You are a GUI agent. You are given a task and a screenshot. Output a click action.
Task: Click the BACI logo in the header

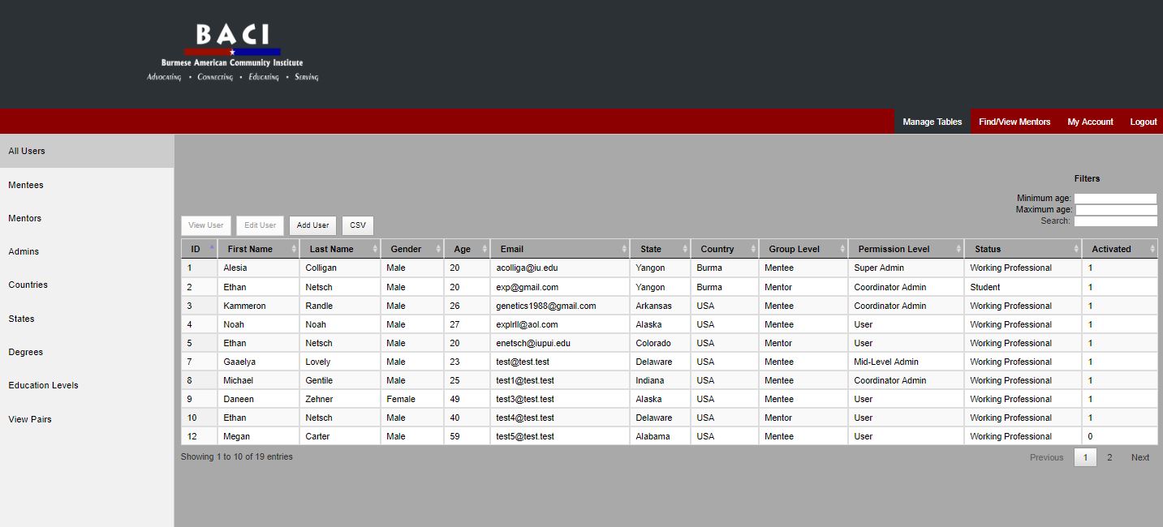pos(232,54)
